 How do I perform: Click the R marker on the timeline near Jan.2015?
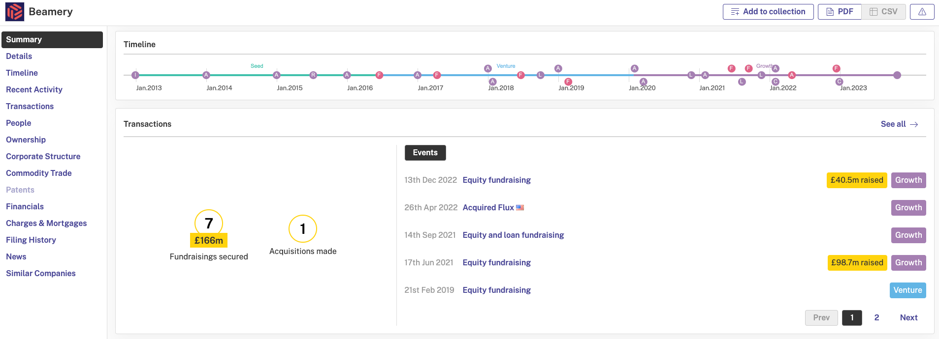pyautogui.click(x=313, y=75)
